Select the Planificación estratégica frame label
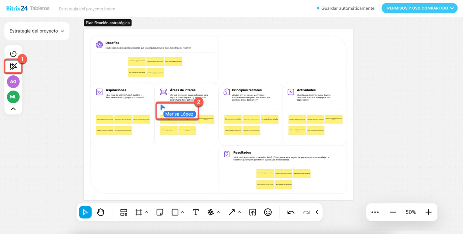 [x=107, y=23]
